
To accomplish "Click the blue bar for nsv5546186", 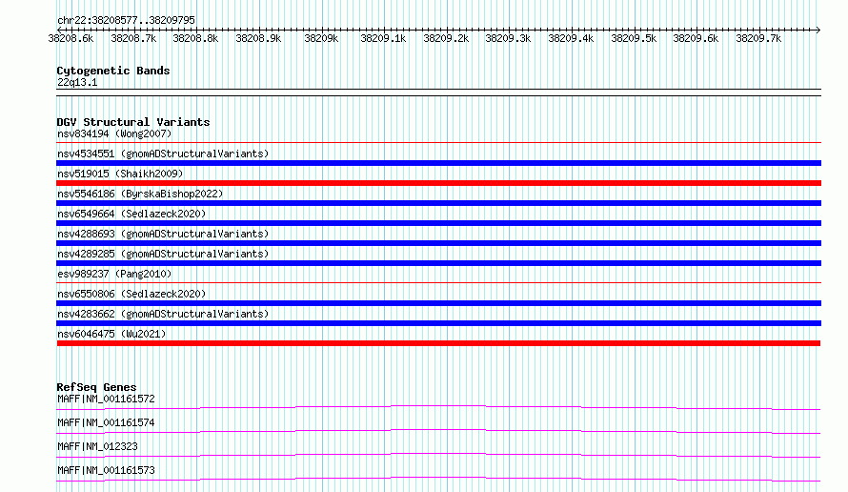I will pos(438,203).
